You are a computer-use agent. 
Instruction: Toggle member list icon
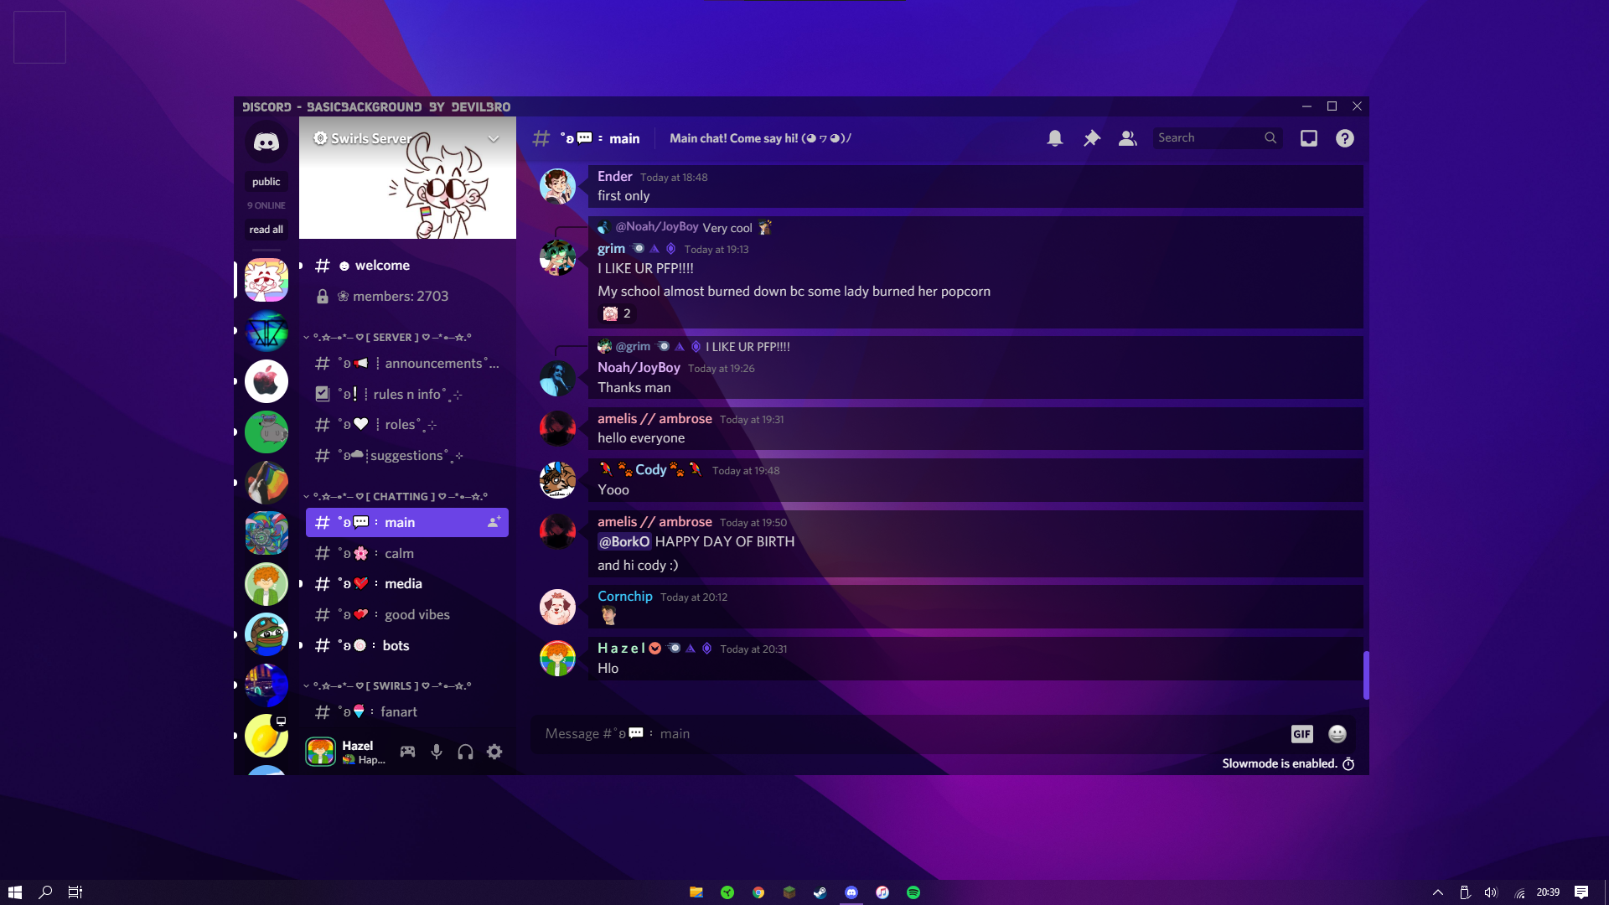pos(1128,138)
